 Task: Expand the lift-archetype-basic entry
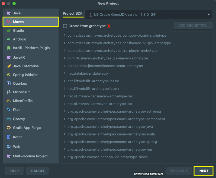[65, 81]
